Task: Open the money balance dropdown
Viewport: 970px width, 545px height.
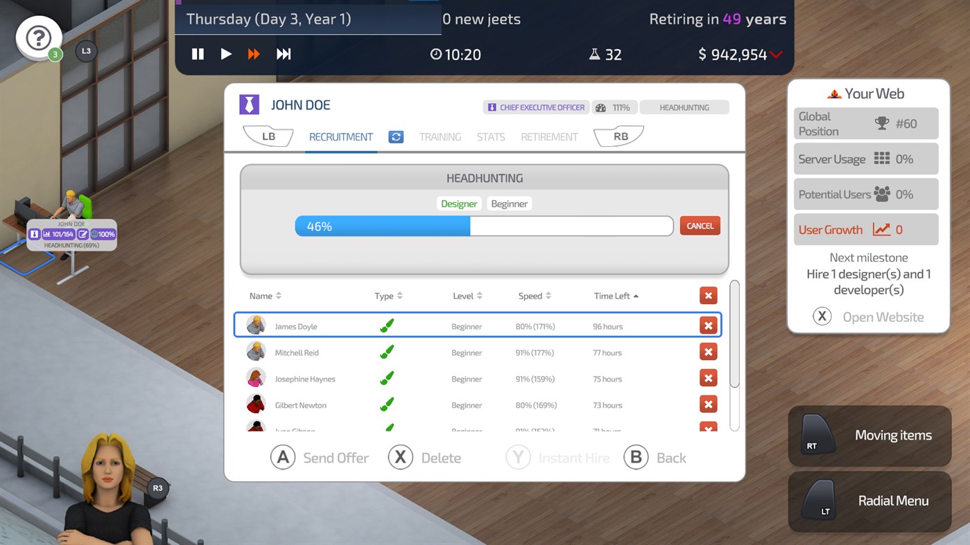Action: point(777,54)
